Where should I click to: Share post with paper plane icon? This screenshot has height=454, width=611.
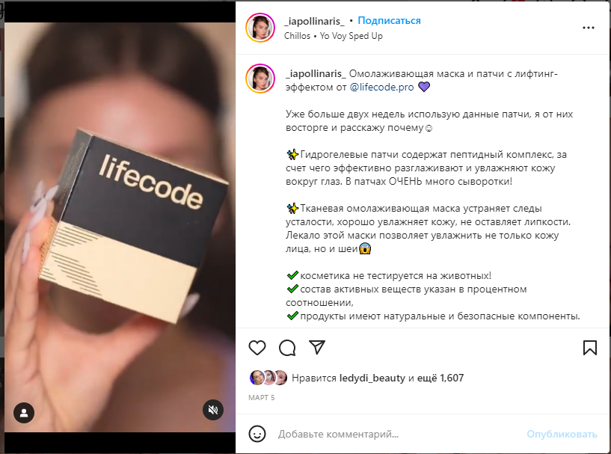point(317,347)
